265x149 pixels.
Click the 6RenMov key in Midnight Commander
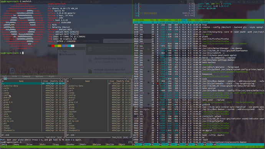(x=70, y=144)
